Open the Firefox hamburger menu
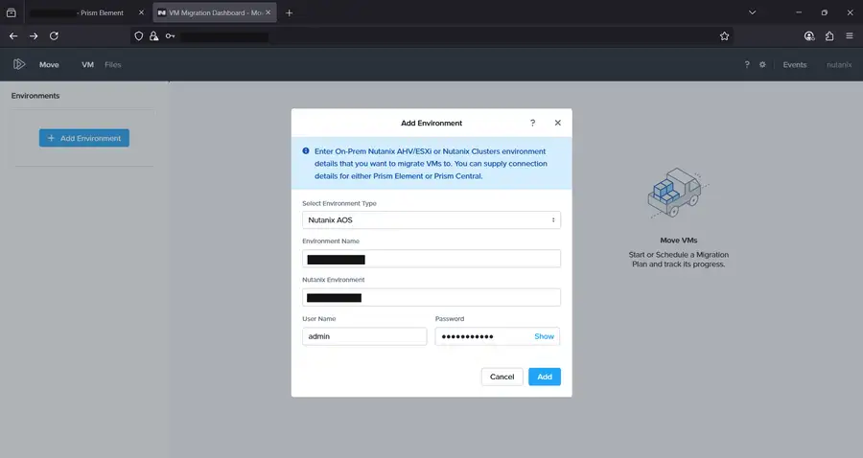Image resolution: width=863 pixels, height=458 pixels. (850, 35)
